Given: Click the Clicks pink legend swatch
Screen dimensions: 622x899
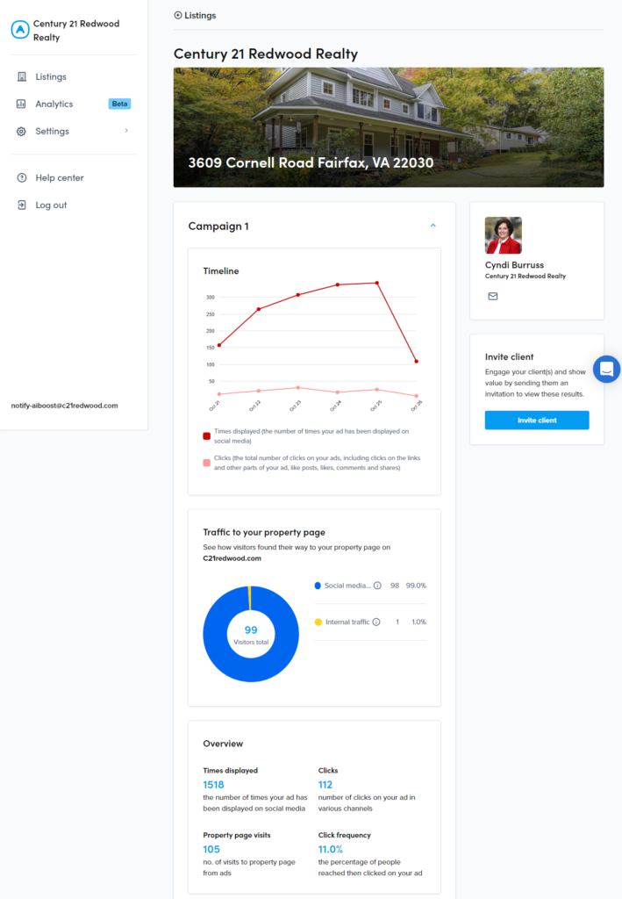Looking at the screenshot, I should (207, 463).
